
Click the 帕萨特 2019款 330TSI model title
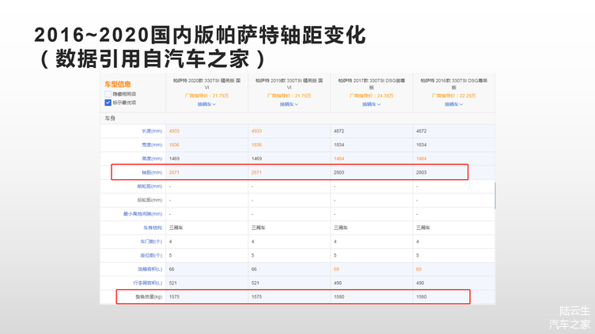(289, 84)
